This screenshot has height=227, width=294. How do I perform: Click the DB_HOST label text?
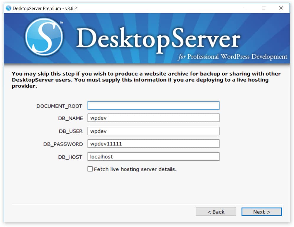pyautogui.click(x=70, y=157)
